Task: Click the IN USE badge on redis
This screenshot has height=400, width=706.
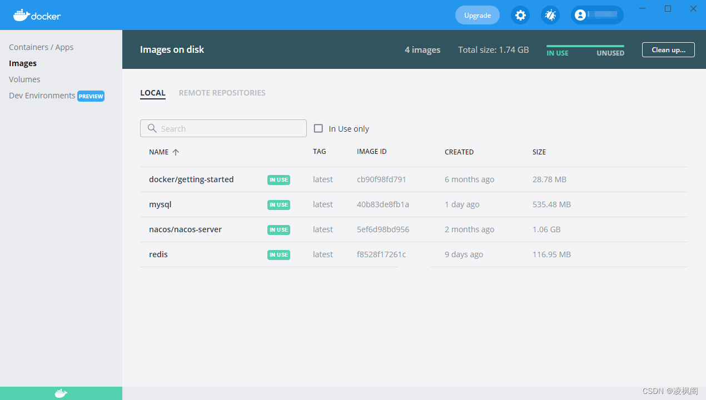Action: [279, 254]
